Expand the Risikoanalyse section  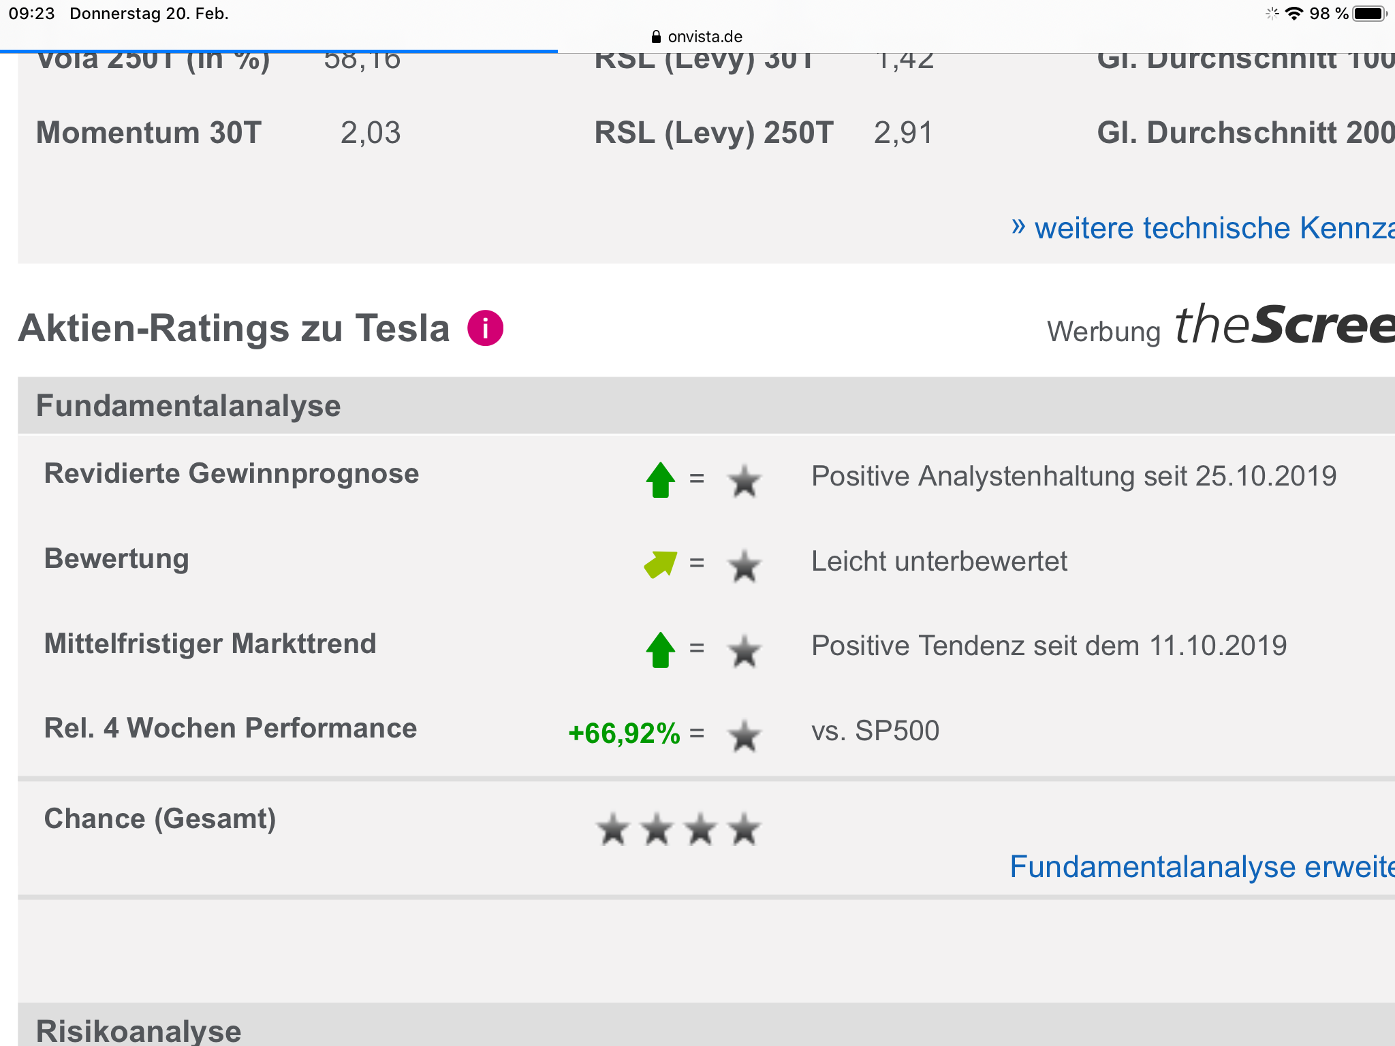pyautogui.click(x=138, y=1030)
